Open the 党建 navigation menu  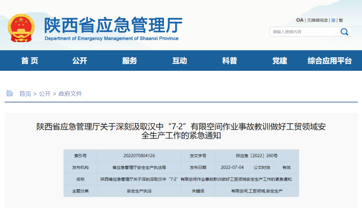click(x=279, y=61)
